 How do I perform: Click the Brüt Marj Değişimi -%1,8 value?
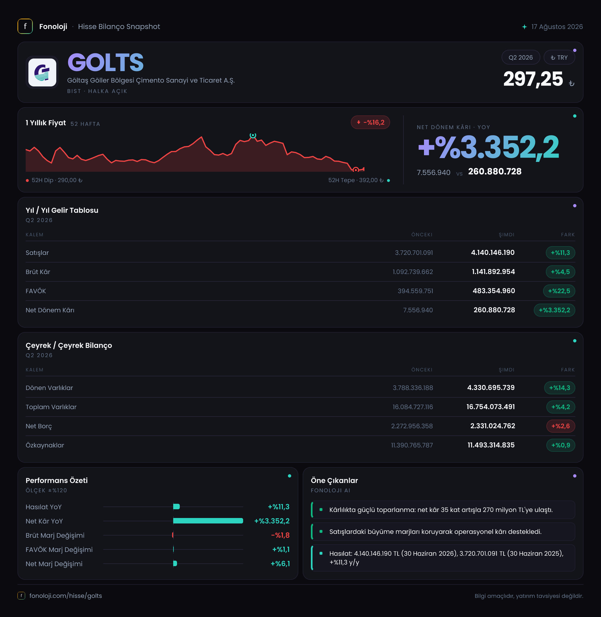pyautogui.click(x=280, y=535)
